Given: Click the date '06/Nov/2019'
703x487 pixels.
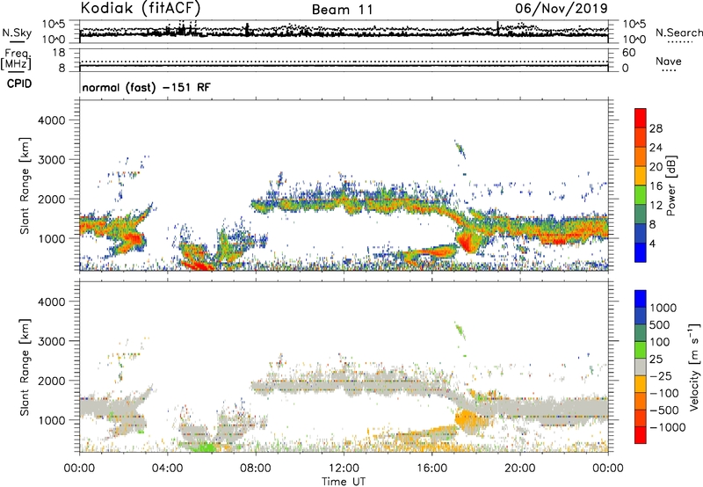Looking at the screenshot, I should (x=562, y=9).
